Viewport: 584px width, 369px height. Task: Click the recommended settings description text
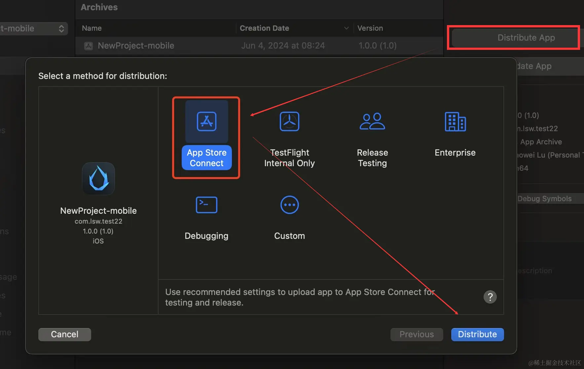(x=300, y=297)
